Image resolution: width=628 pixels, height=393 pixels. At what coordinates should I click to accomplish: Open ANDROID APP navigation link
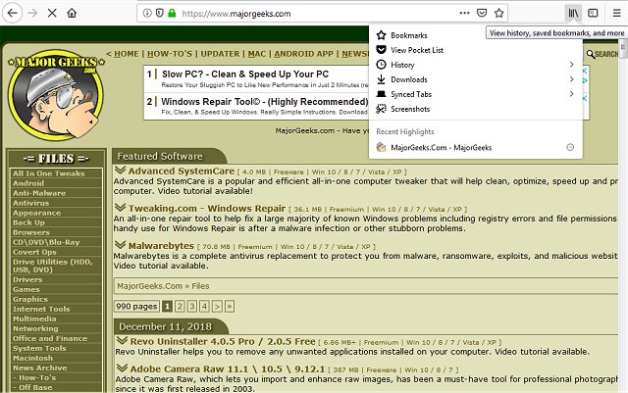303,54
